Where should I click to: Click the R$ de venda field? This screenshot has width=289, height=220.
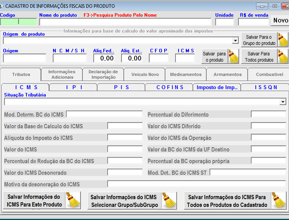[253, 22]
